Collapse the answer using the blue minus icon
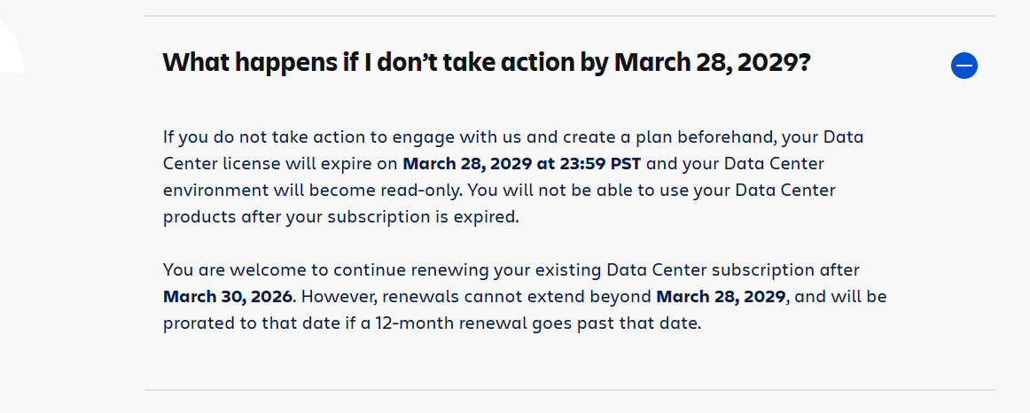This screenshot has height=413, width=1030. pos(964,65)
